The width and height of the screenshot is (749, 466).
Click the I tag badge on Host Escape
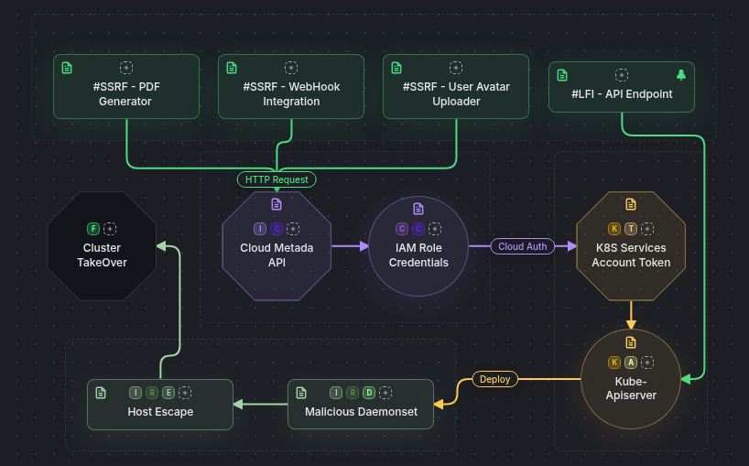click(x=136, y=393)
